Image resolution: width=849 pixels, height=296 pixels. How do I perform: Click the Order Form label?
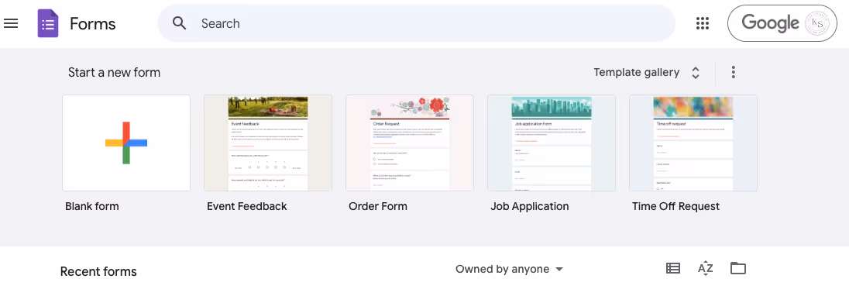(378, 206)
